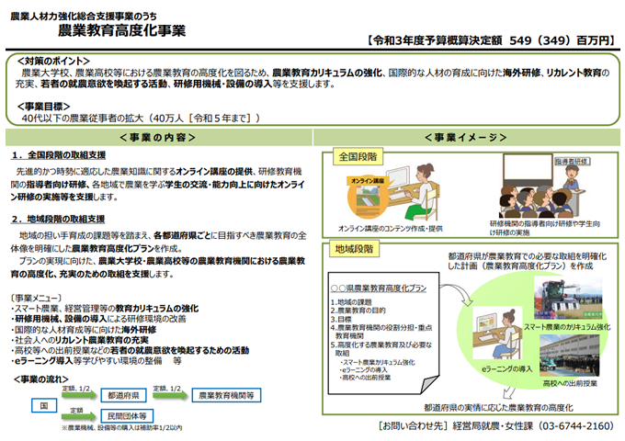Image resolution: width=625 pixels, height=441 pixels.
Task: Click the <事業の内容> section header
Action: 158,138
